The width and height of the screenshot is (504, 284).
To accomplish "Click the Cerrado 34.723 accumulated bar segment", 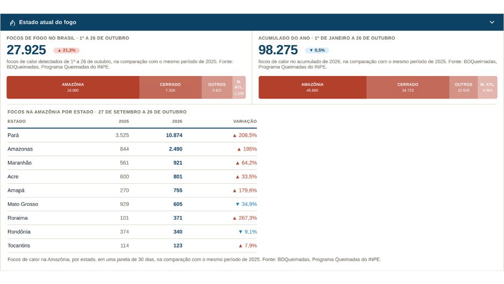I will click(x=407, y=87).
